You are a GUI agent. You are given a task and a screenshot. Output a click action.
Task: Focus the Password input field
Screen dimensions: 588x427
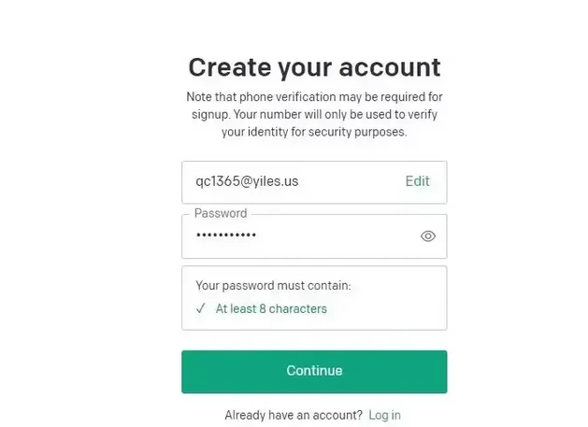click(x=299, y=236)
